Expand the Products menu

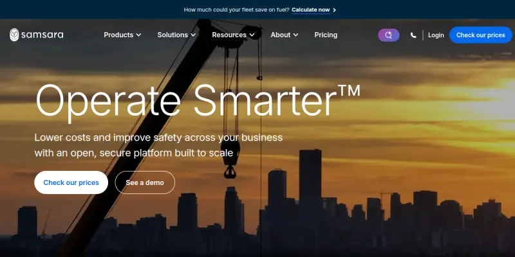122,35
